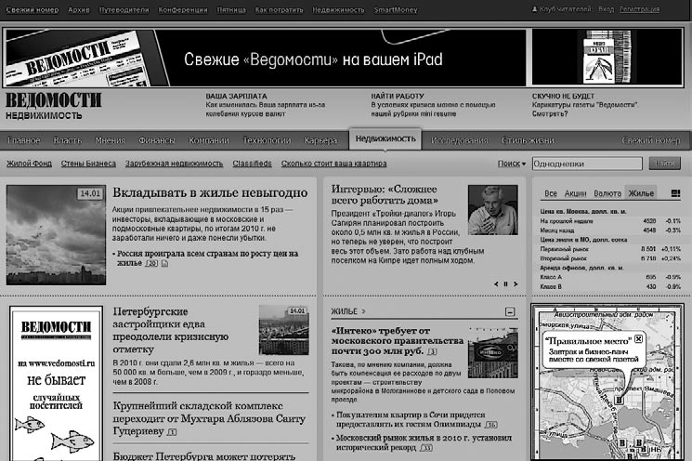Viewport: 692px width, 461px height.
Task: Select the Валюта tab in quotes widget
Action: 607,193
